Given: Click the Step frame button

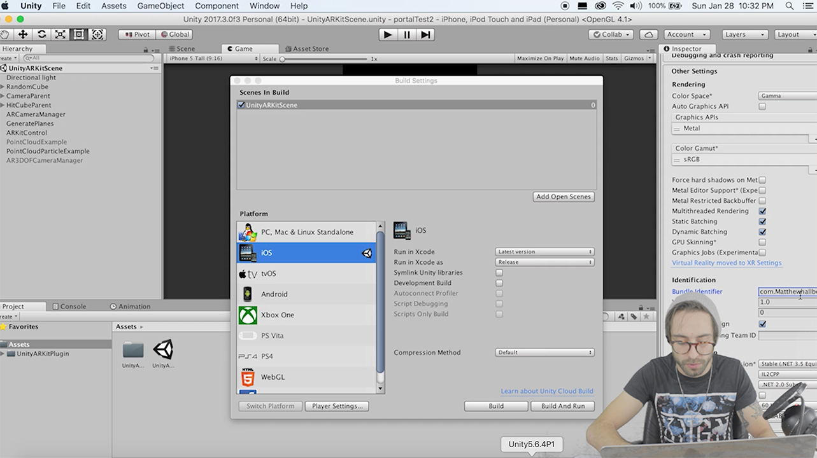Looking at the screenshot, I should pos(426,34).
